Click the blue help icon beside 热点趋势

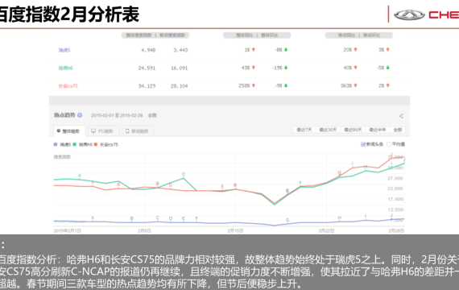80,115
